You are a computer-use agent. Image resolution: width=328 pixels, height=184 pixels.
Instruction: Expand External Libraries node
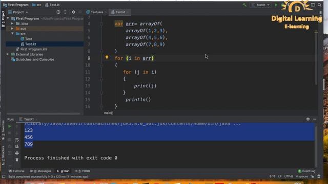(x=8, y=54)
